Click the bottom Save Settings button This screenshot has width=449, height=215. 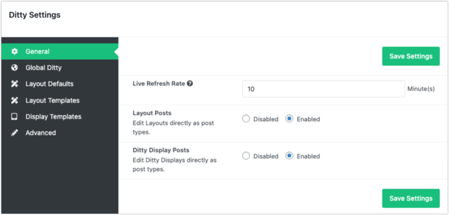coord(411,198)
